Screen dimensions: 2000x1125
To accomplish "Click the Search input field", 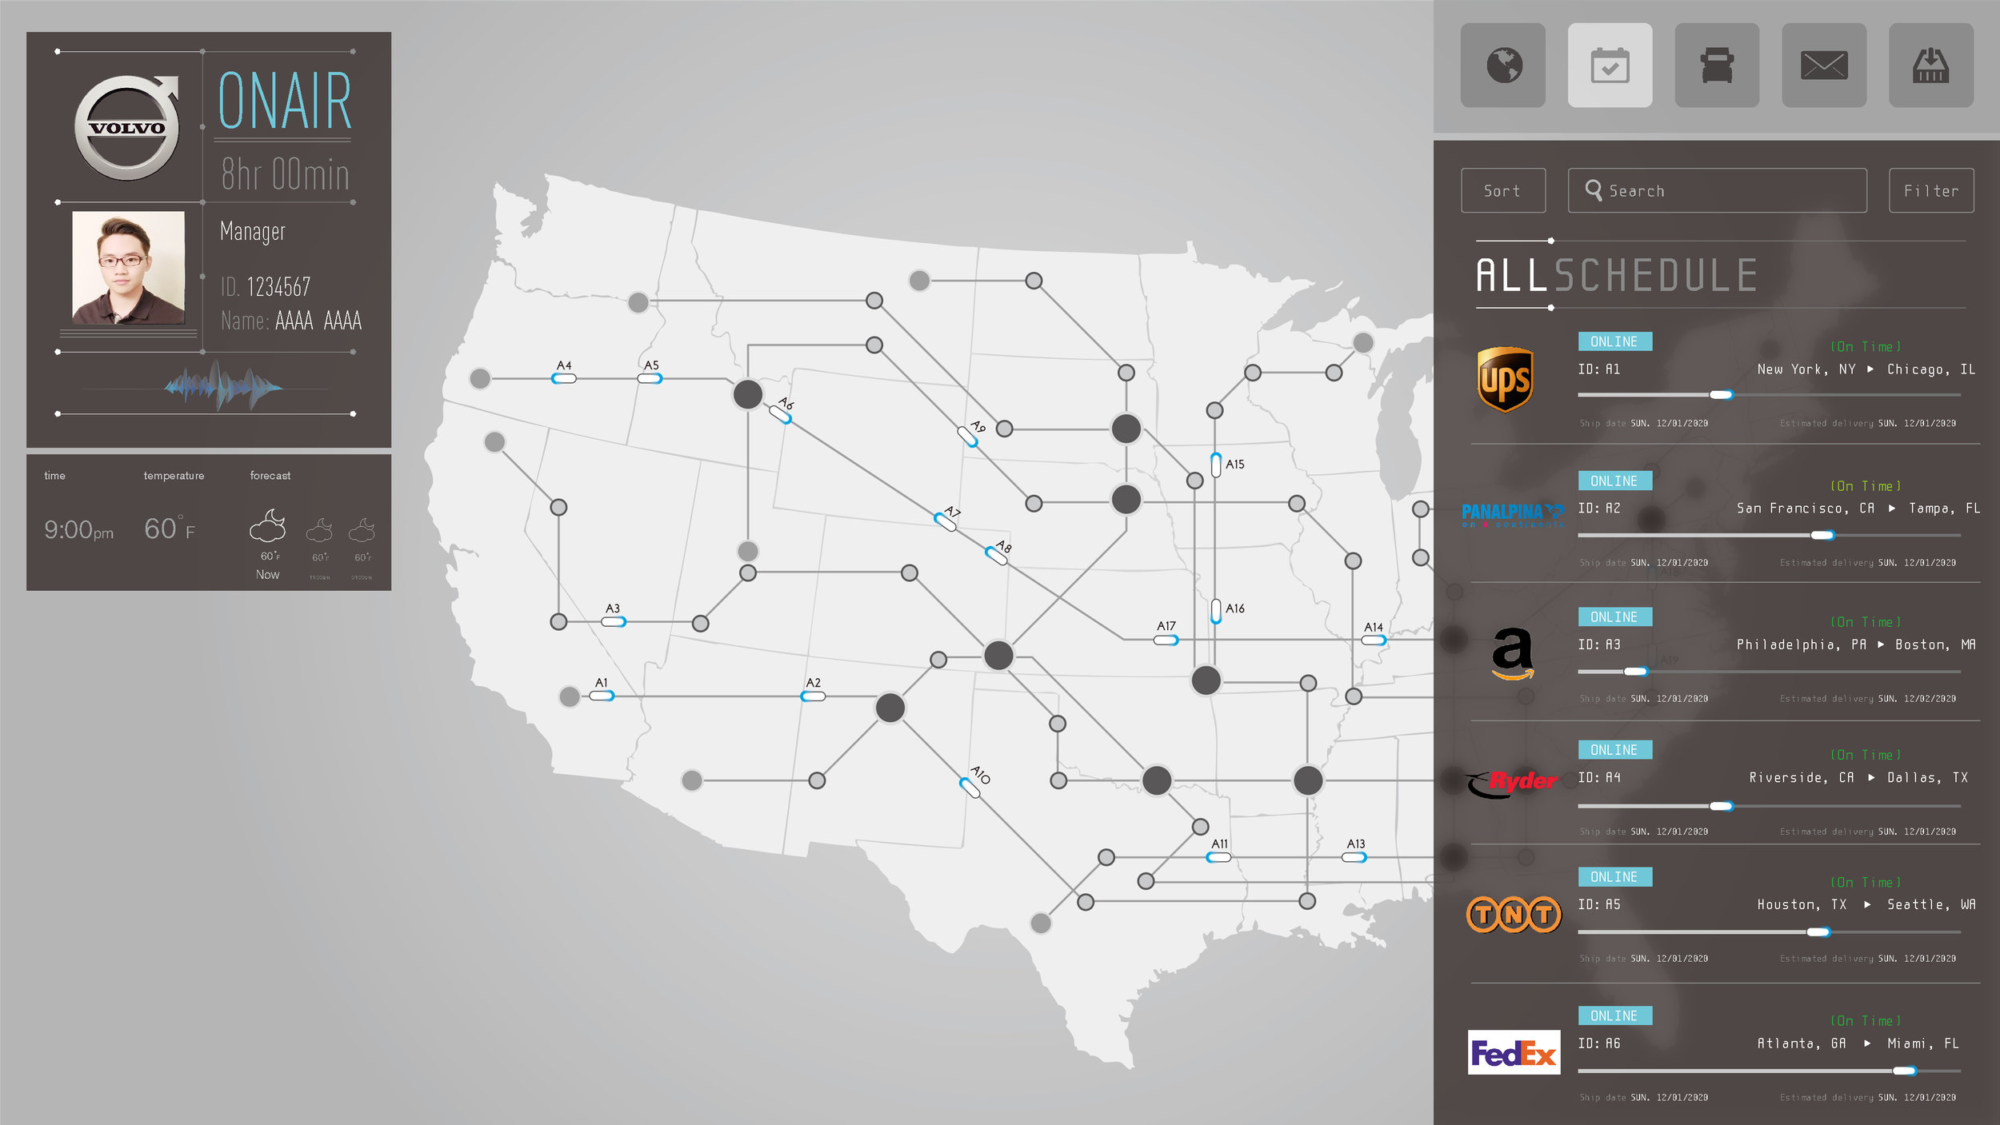I will click(1718, 191).
